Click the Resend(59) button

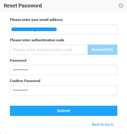coord(102,50)
